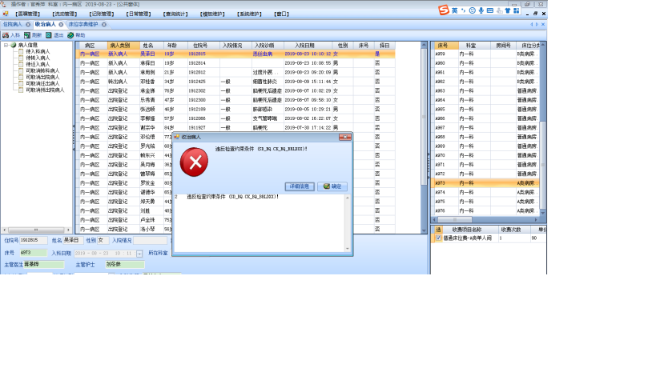Image resolution: width=656 pixels, height=368 pixels.
Task: Click the bed list horizontal scrollbar
Action: point(485,220)
